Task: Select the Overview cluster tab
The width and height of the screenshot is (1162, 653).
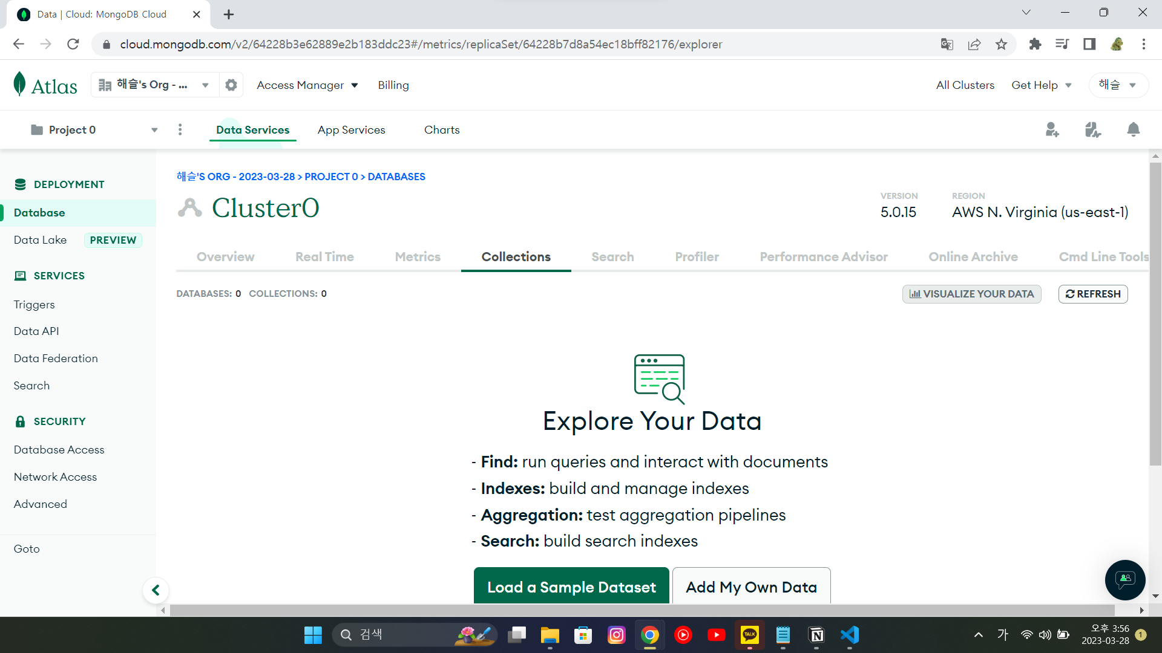Action: click(225, 257)
